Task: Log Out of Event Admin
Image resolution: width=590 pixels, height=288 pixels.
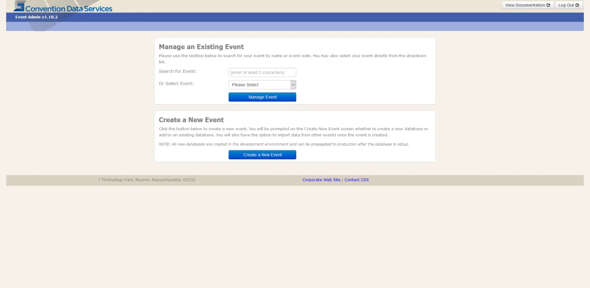Action: pos(569,5)
